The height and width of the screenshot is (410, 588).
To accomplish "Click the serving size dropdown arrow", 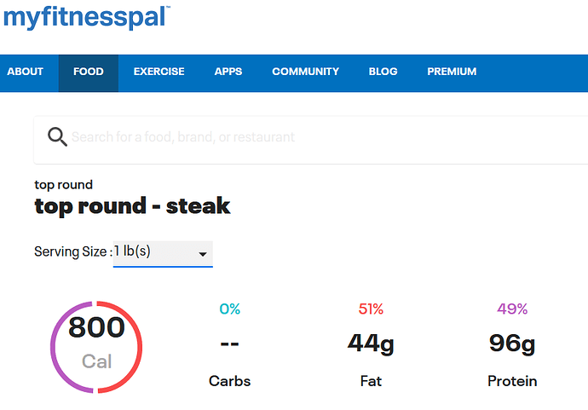I will click(x=203, y=254).
